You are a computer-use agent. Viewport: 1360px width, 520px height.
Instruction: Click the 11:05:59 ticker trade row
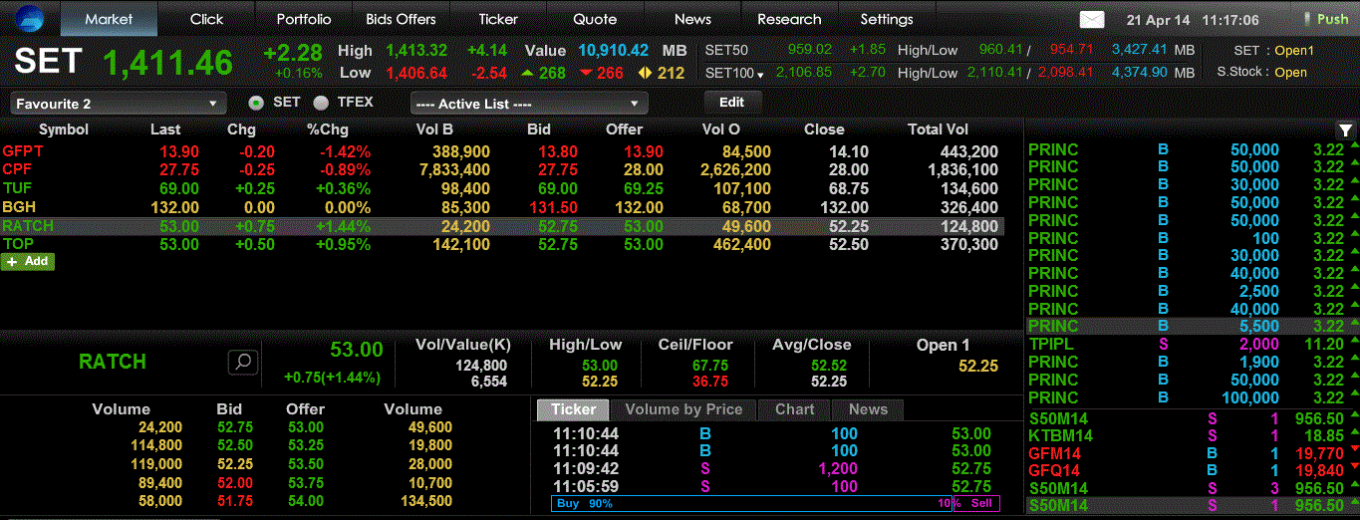pos(772,487)
